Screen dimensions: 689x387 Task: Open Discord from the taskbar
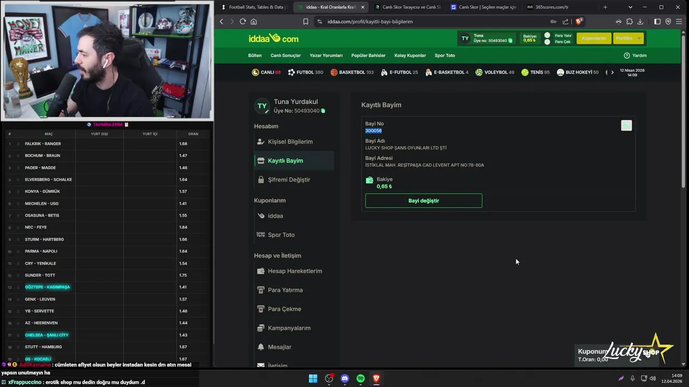pos(344,378)
